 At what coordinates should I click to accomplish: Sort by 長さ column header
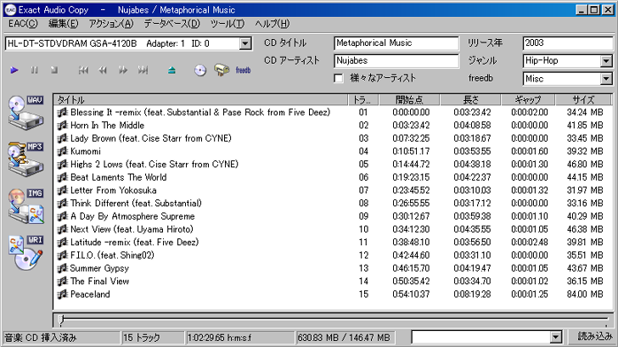point(470,100)
